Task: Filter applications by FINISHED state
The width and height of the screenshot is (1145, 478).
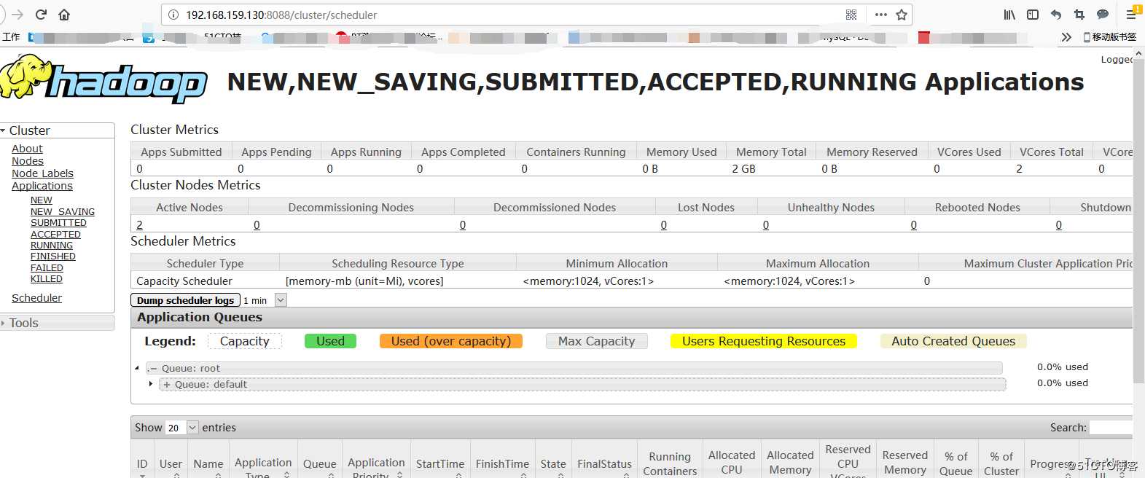Action: click(53, 256)
